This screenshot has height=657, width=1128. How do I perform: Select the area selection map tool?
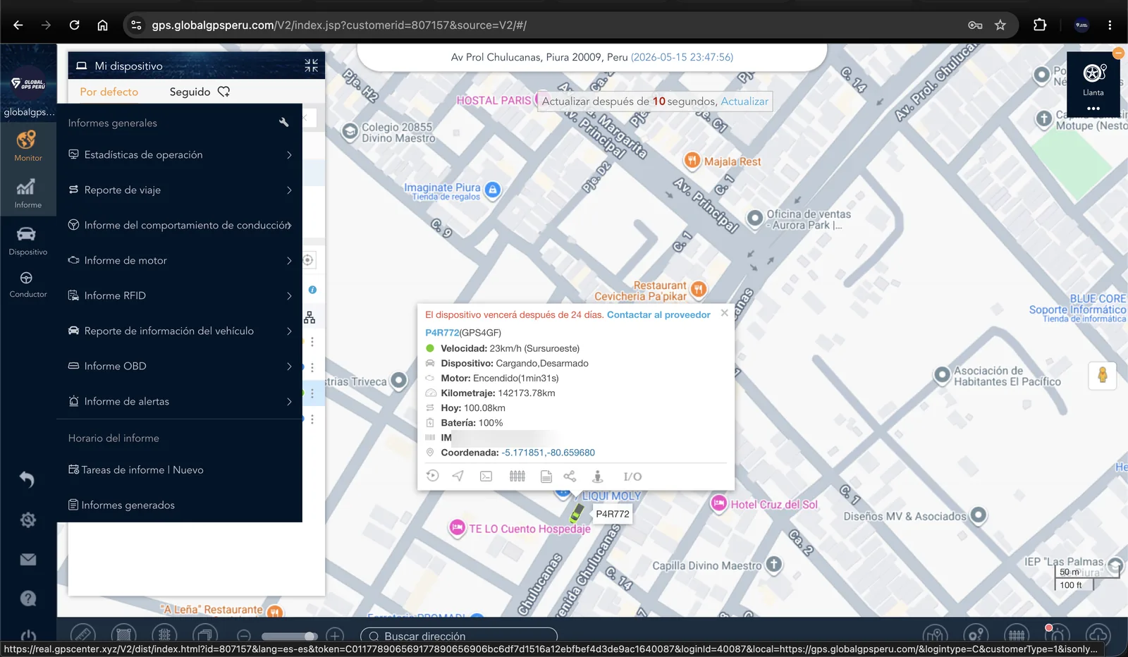pyautogui.click(x=123, y=634)
